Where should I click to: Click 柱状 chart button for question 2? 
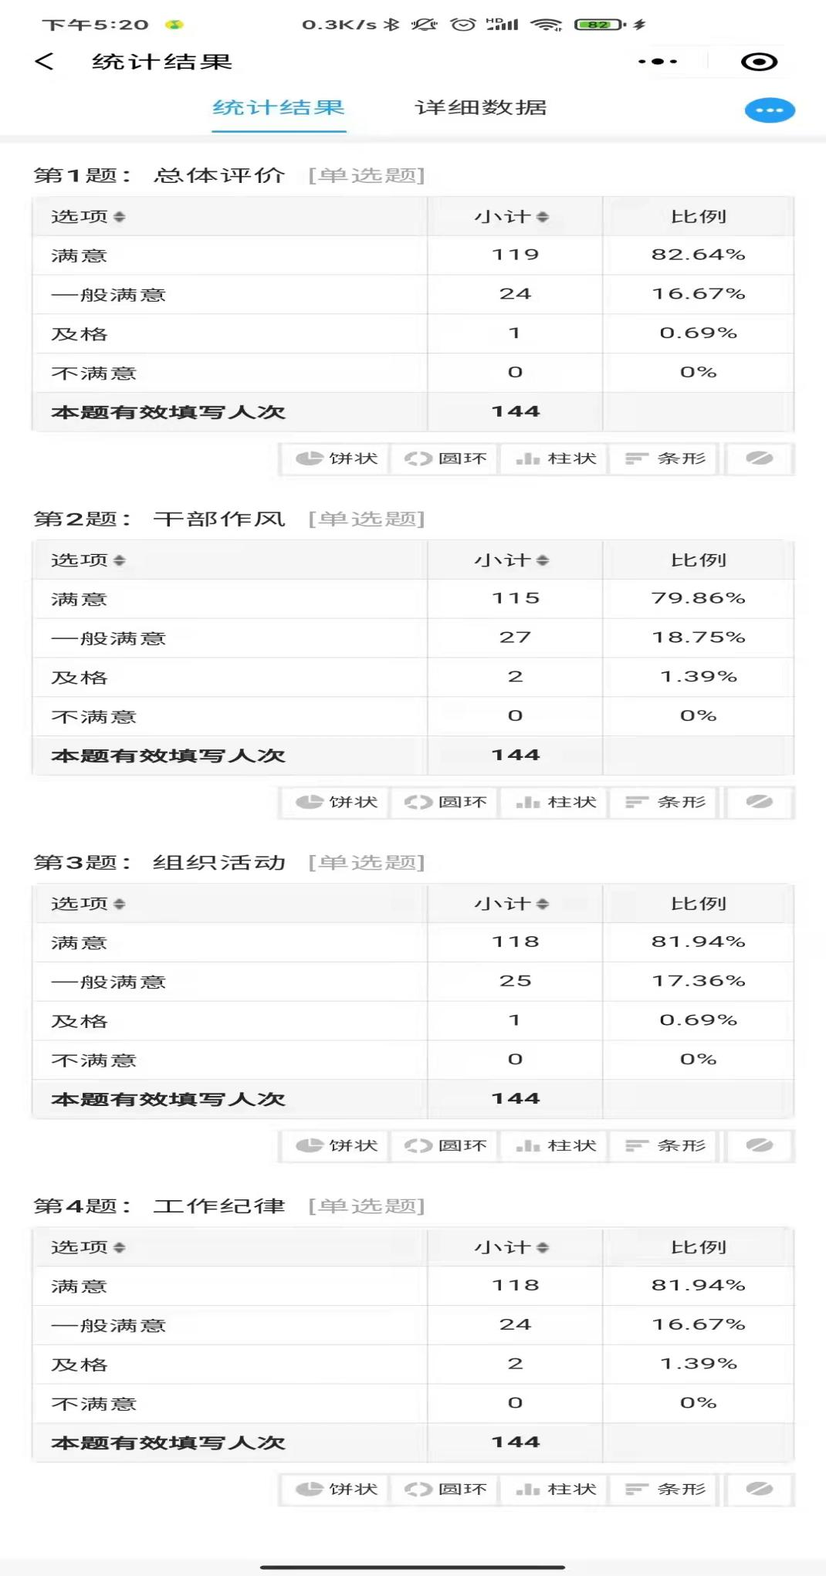click(x=555, y=802)
